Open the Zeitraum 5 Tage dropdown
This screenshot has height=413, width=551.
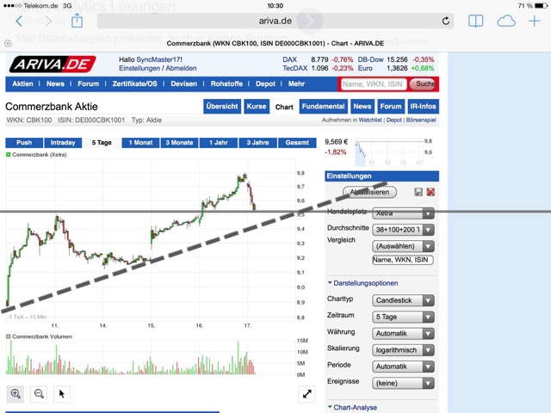pyautogui.click(x=403, y=317)
